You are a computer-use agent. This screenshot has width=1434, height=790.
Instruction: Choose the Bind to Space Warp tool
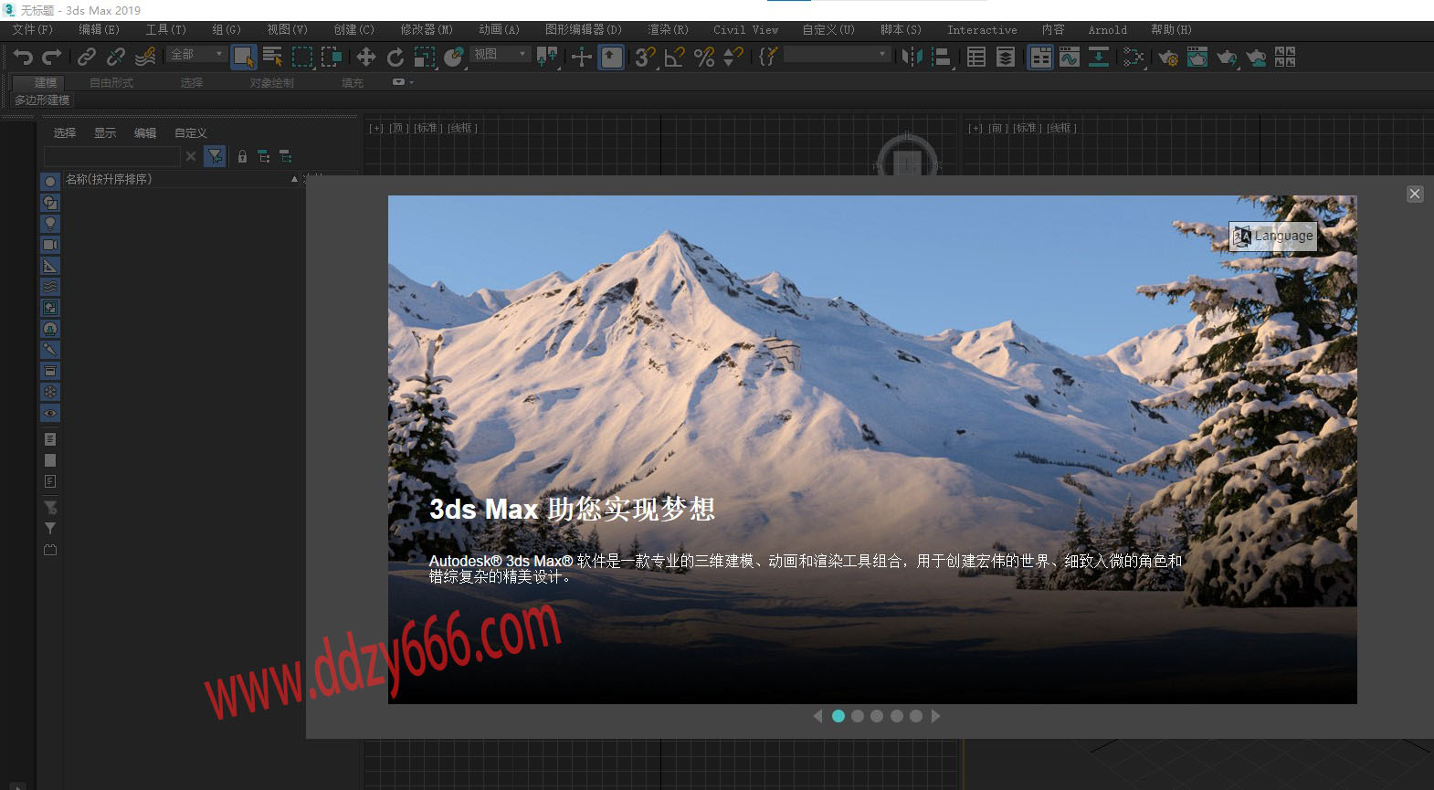tap(145, 58)
